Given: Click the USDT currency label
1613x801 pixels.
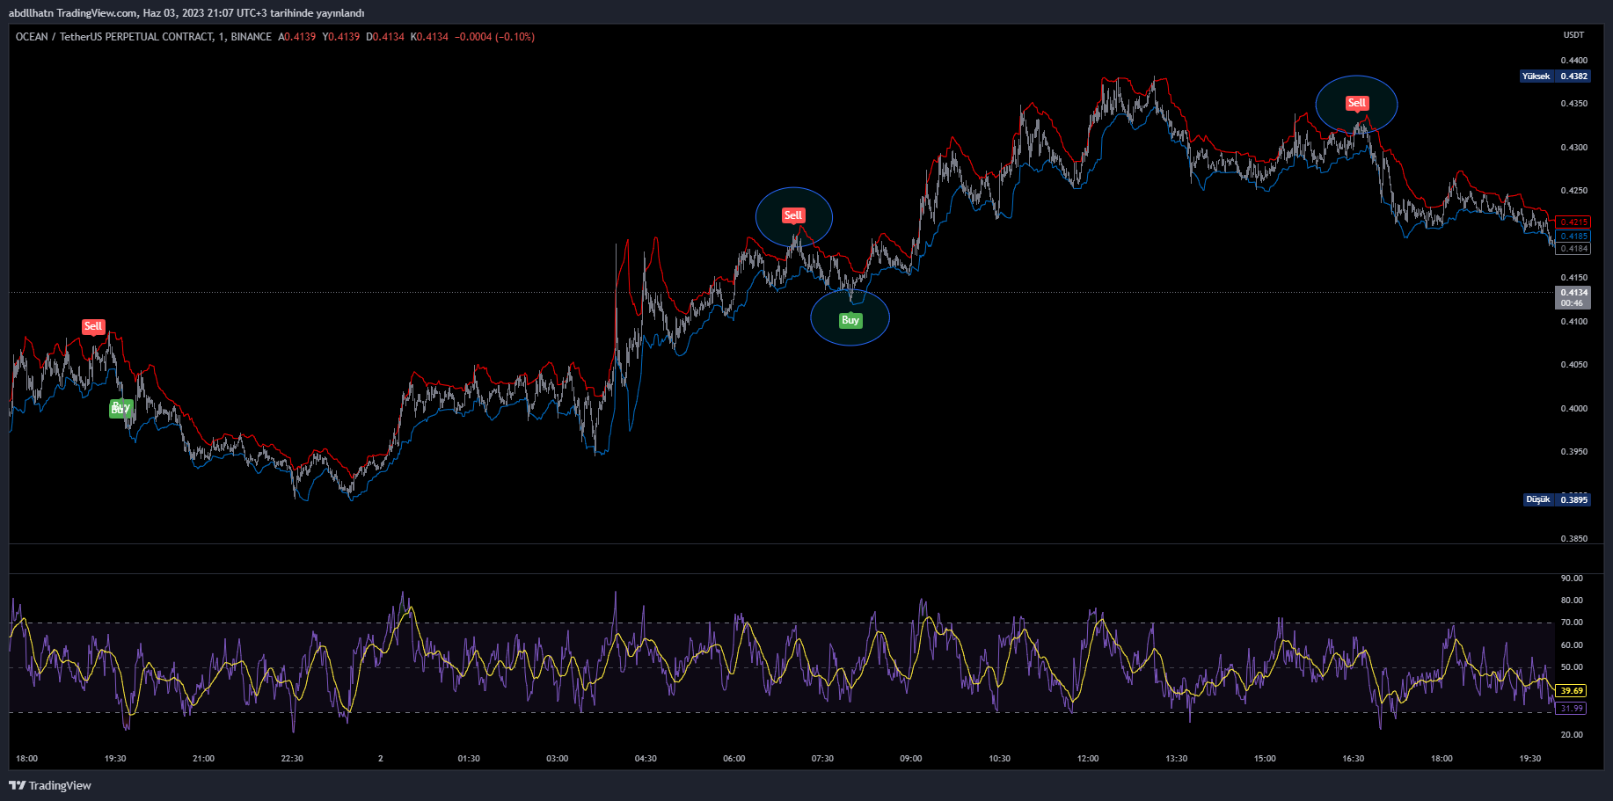Looking at the screenshot, I should (x=1573, y=35).
